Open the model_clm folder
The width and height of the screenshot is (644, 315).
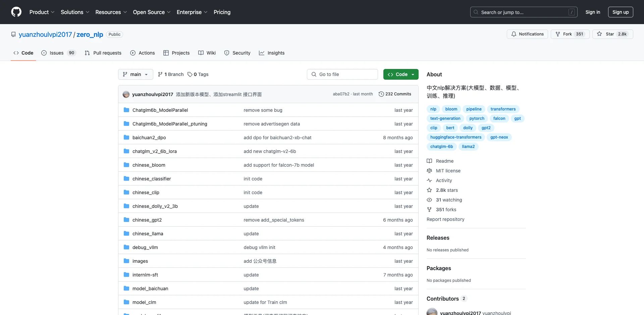pyautogui.click(x=144, y=302)
